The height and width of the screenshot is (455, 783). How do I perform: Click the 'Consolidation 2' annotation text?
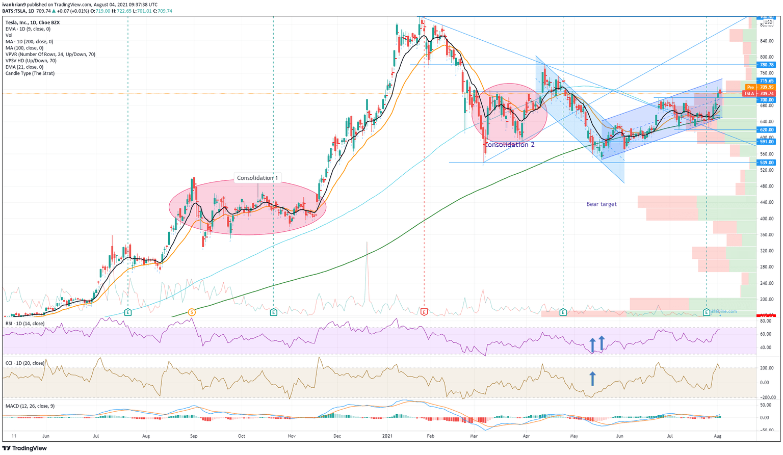(x=510, y=145)
